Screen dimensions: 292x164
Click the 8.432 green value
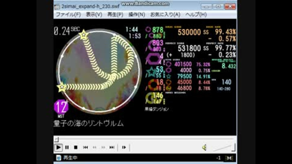[x=229, y=66]
